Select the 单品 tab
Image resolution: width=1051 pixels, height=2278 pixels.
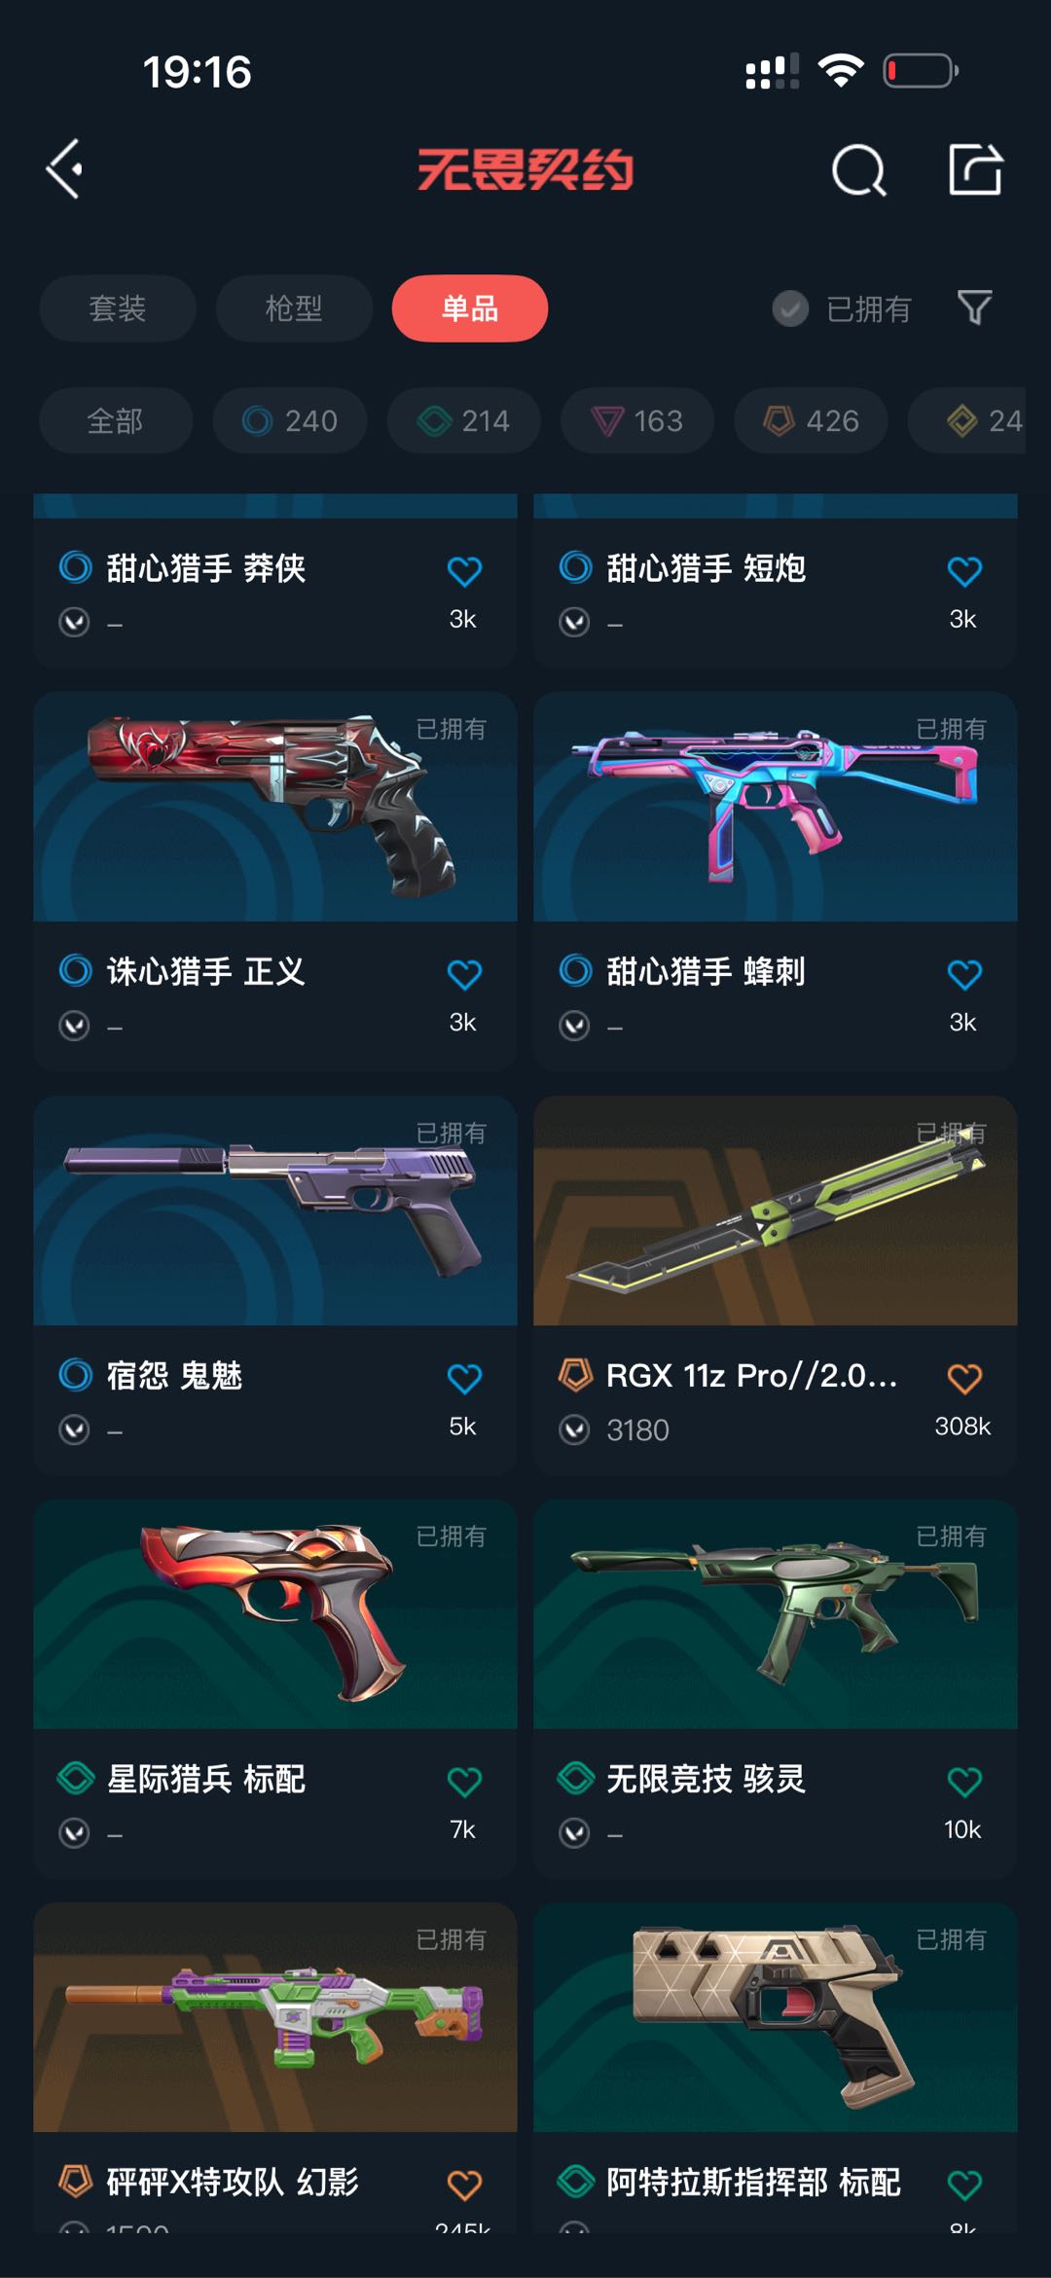pos(470,308)
